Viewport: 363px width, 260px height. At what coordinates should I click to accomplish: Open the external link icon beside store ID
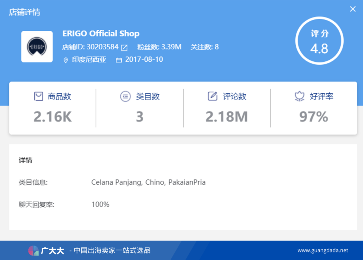click(124, 48)
